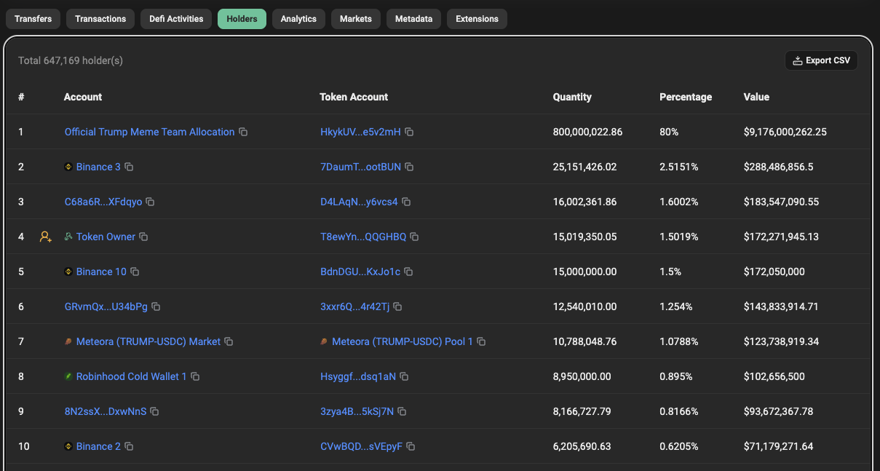Copy Robinhood Cold Wallet 1 address
Image resolution: width=880 pixels, height=471 pixels.
[195, 376]
